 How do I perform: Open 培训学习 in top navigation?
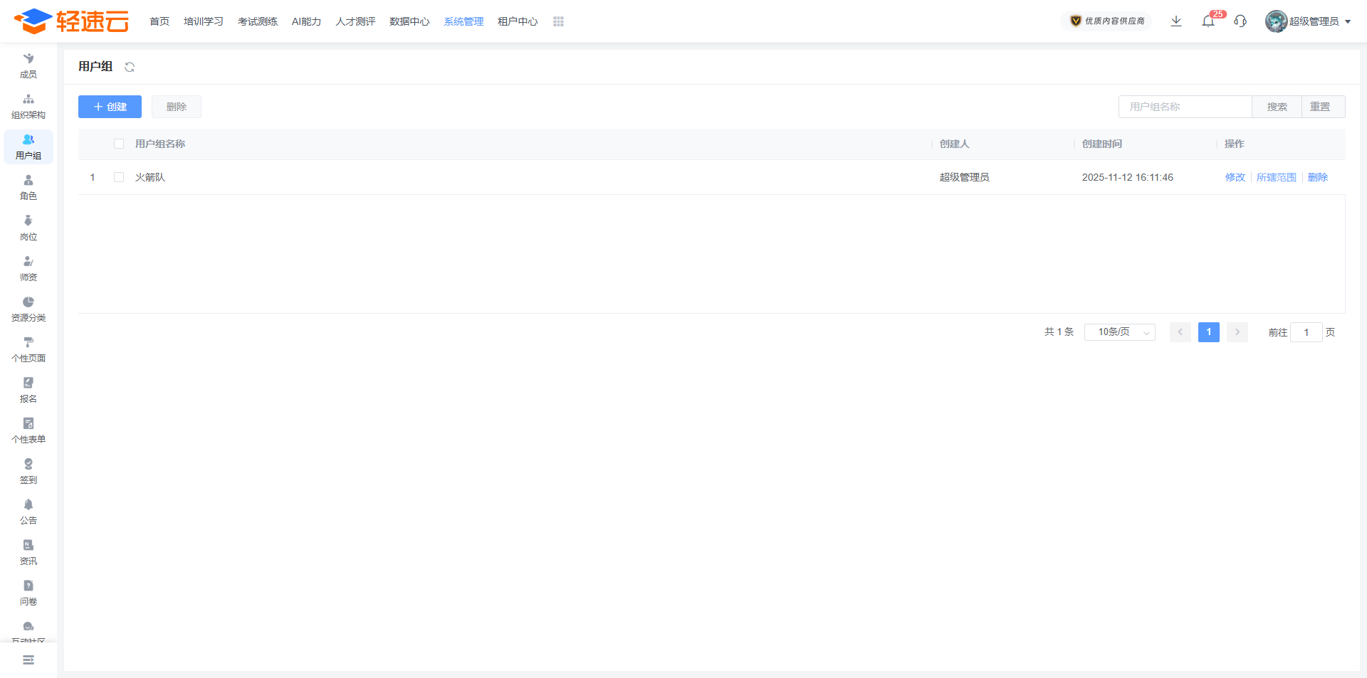point(204,22)
